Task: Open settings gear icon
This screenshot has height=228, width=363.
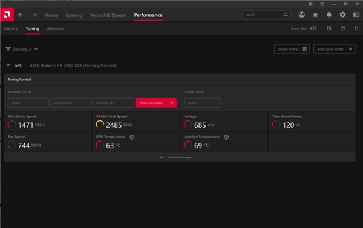Action: [342, 15]
